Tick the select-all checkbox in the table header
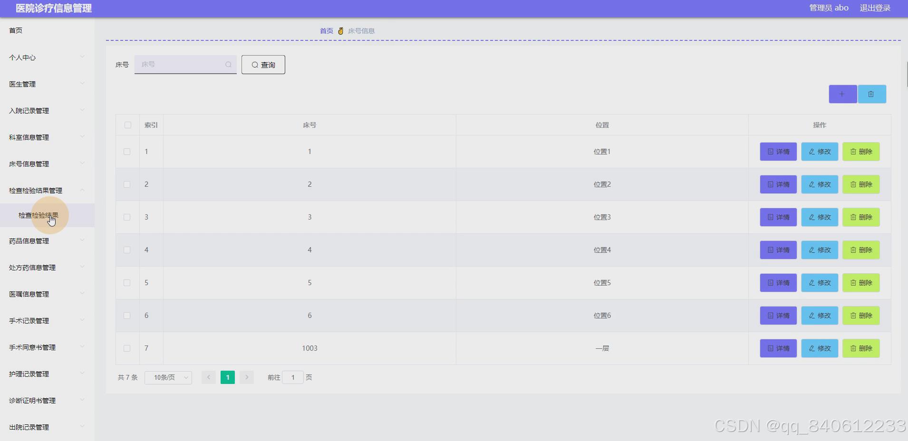This screenshot has width=908, height=441. point(128,125)
